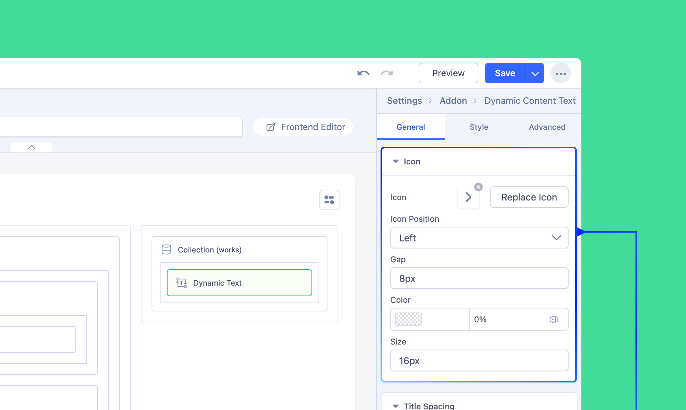Switch to the Style tab
The image size is (686, 410).
point(479,127)
